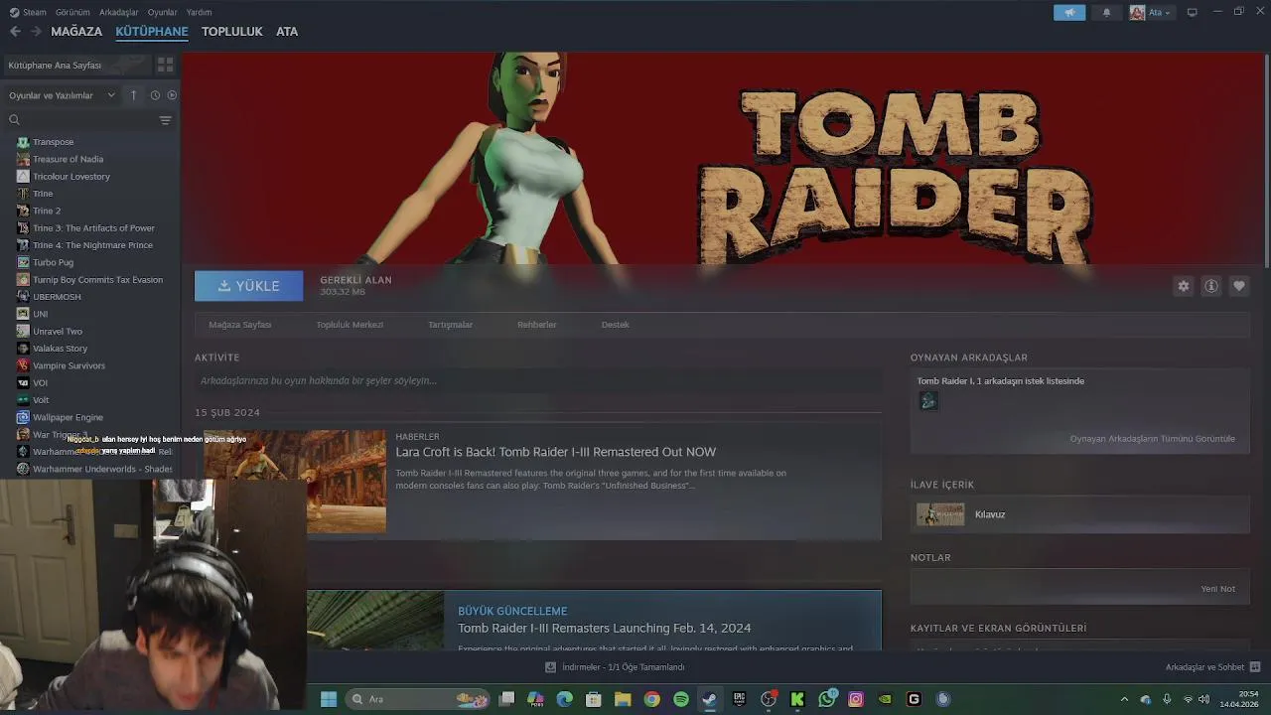Image resolution: width=1271 pixels, height=715 pixels.
Task: Open the Görünüm menu
Action: coord(72,12)
